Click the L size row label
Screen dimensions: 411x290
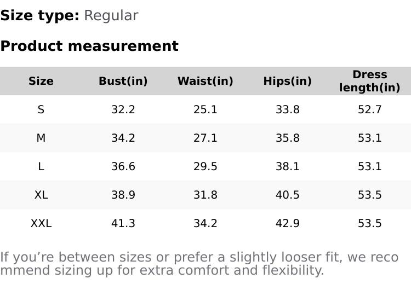click(x=41, y=166)
